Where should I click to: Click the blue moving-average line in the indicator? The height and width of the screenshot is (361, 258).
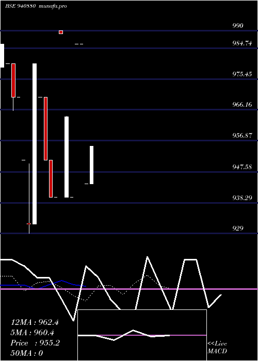[x=44, y=285]
